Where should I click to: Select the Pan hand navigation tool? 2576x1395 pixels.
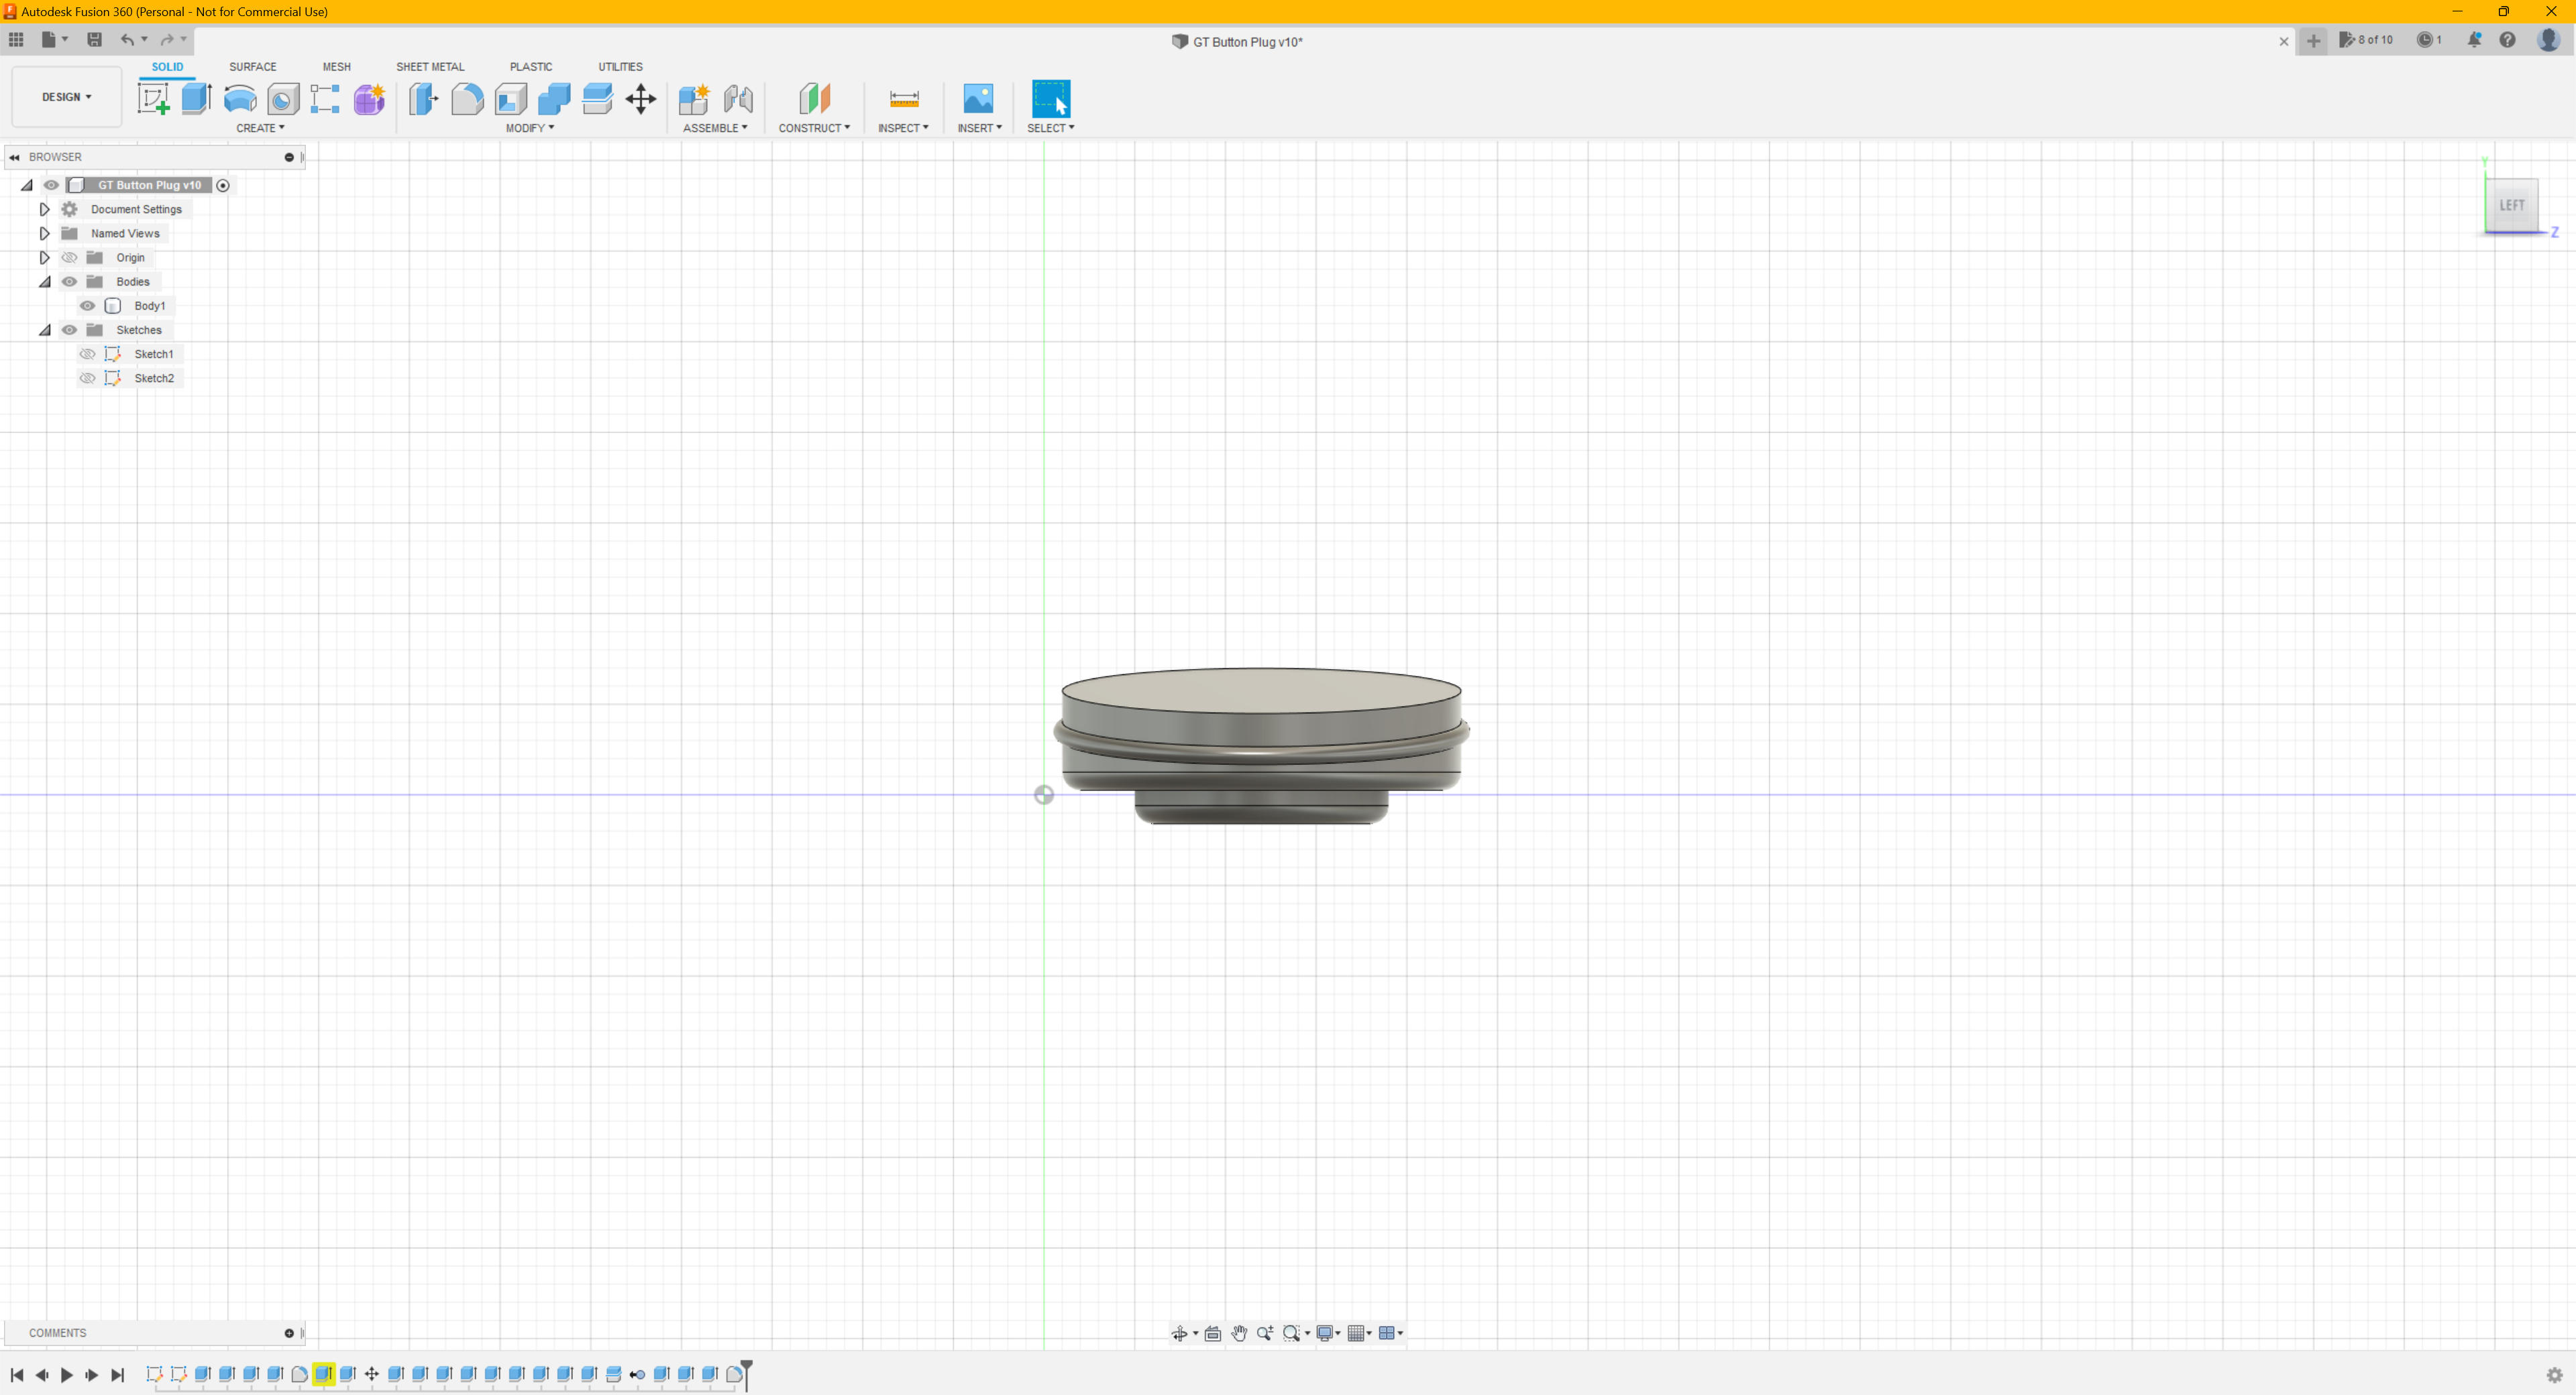[1239, 1333]
